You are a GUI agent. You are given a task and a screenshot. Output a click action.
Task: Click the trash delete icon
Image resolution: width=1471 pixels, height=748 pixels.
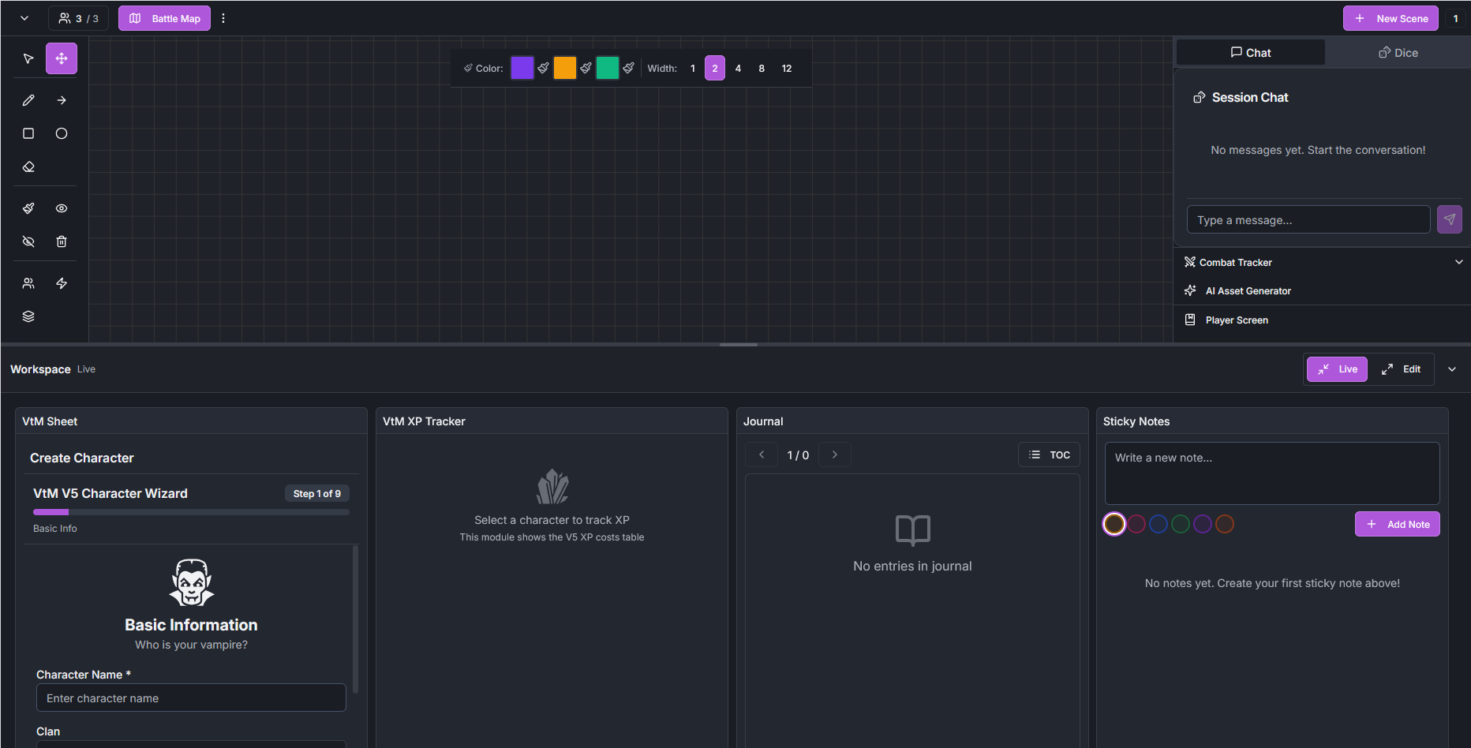click(x=62, y=241)
